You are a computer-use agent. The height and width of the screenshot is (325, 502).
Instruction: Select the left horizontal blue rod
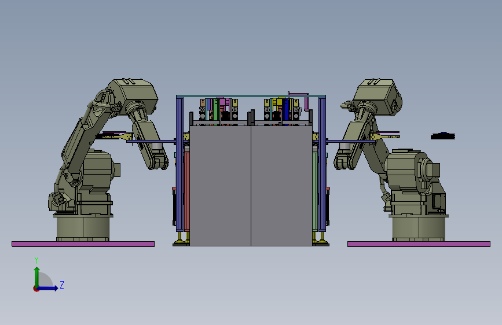tap(151, 141)
